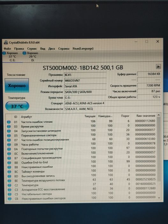The width and height of the screenshot is (168, 224).
Task: Click the disk model title ST500DM002-1BD142
Action: 83,68
